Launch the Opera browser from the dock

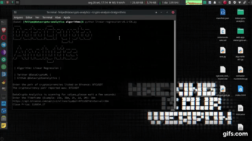click(x=4, y=38)
